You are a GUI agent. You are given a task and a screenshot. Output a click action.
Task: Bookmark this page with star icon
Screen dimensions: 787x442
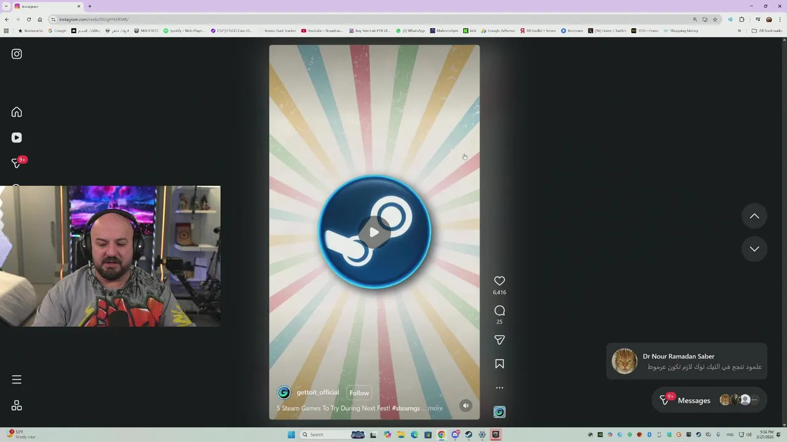714,19
